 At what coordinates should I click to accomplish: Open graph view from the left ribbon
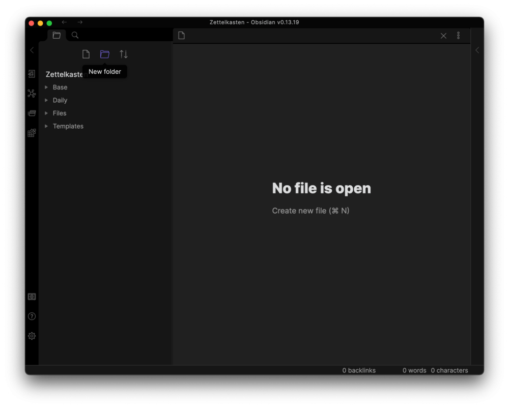point(32,94)
